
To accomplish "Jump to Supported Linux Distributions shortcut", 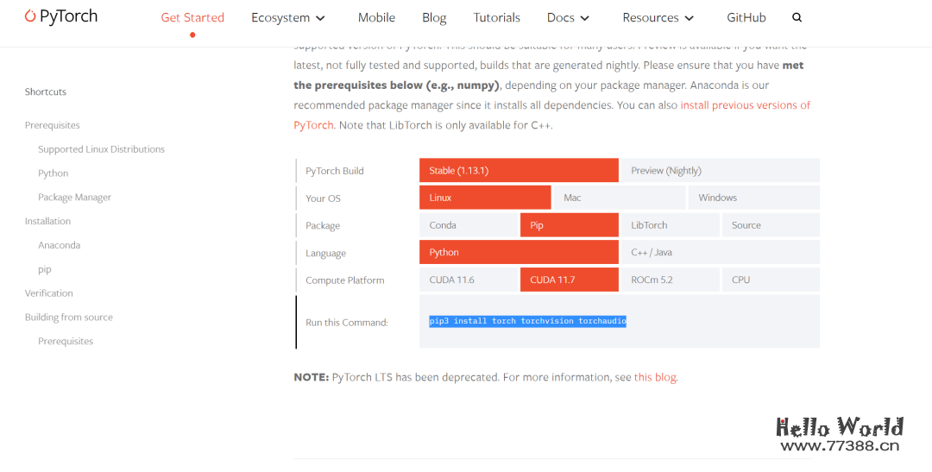I will pos(101,149).
